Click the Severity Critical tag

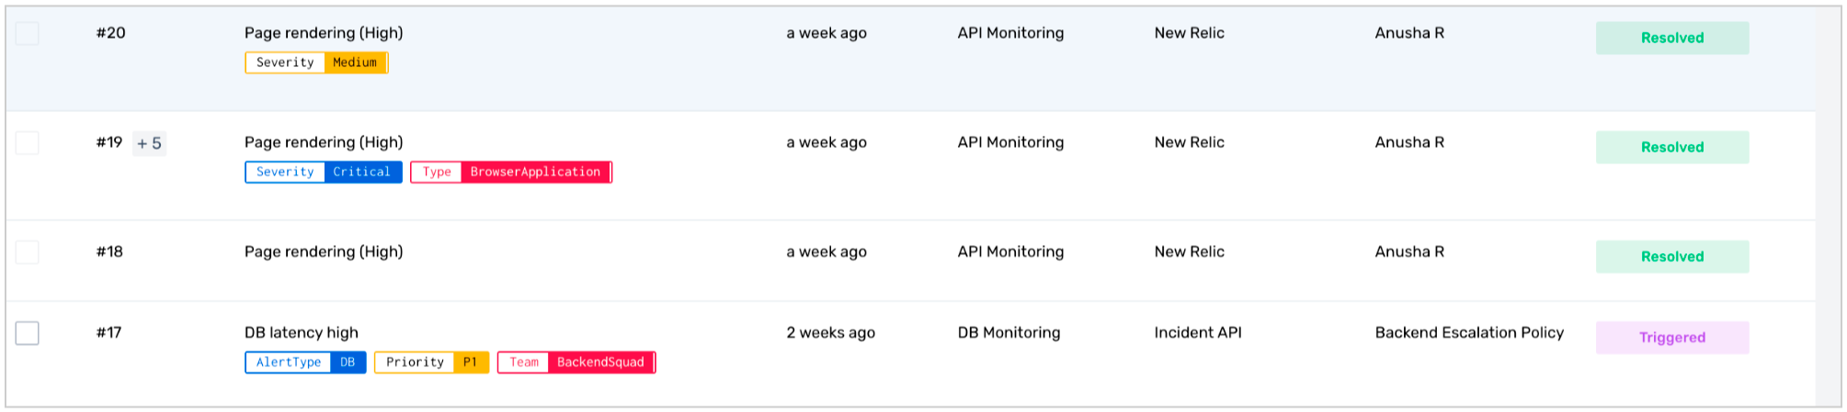(x=324, y=172)
